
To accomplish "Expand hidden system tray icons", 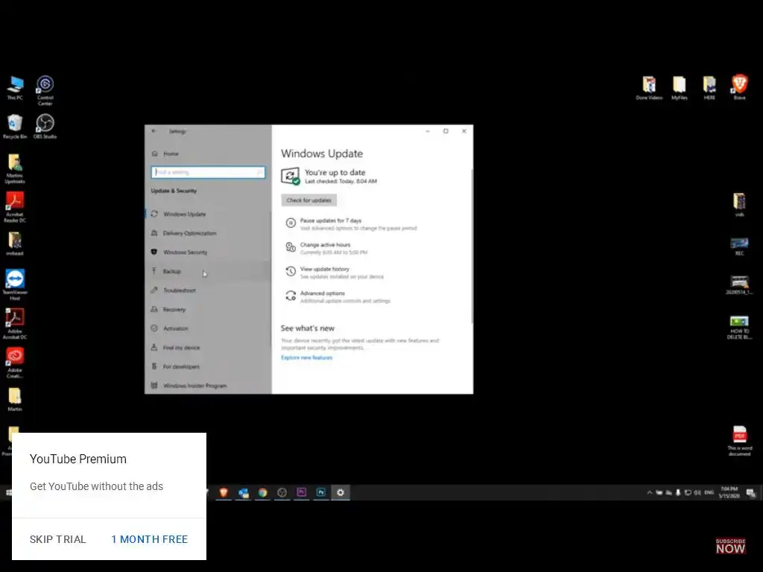I will coord(649,493).
